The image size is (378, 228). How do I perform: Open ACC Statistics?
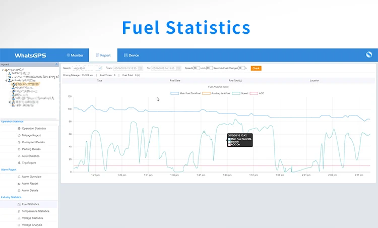pyautogui.click(x=31, y=156)
